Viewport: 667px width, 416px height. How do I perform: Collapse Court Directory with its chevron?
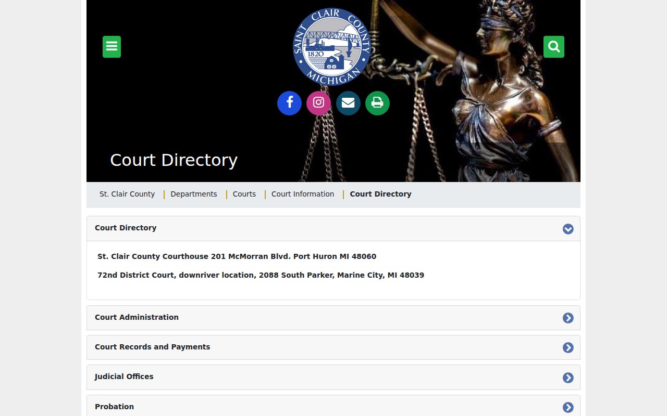pyautogui.click(x=568, y=229)
